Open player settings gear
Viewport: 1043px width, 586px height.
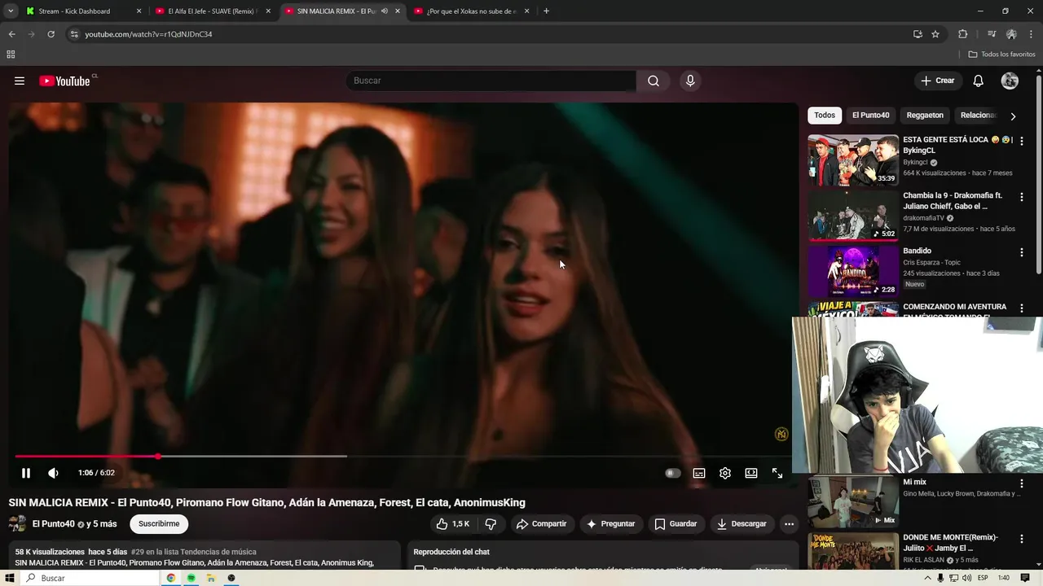point(725,473)
